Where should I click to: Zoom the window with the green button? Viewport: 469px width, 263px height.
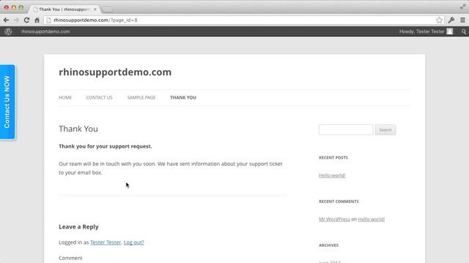pyautogui.click(x=21, y=7)
